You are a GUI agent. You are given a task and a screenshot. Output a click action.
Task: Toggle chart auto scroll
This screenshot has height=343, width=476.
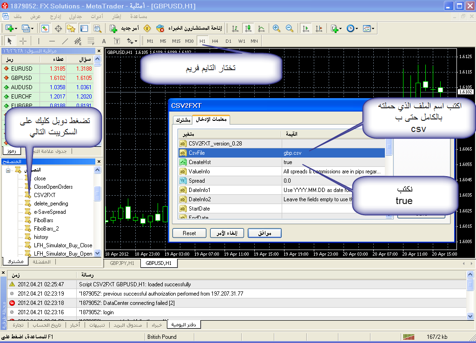(306, 28)
